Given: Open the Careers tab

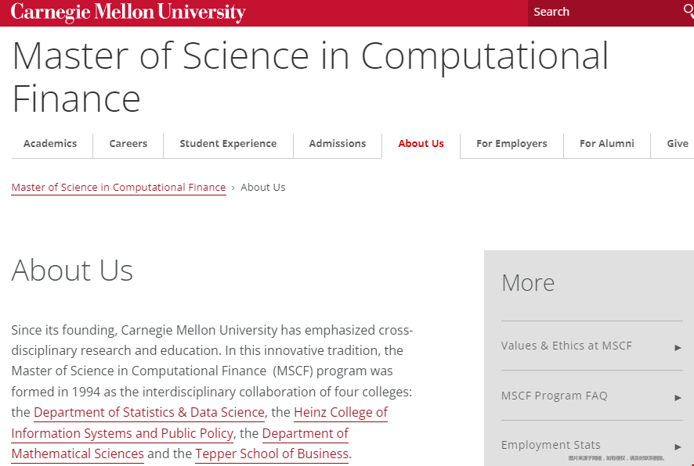Looking at the screenshot, I should pyautogui.click(x=128, y=144).
